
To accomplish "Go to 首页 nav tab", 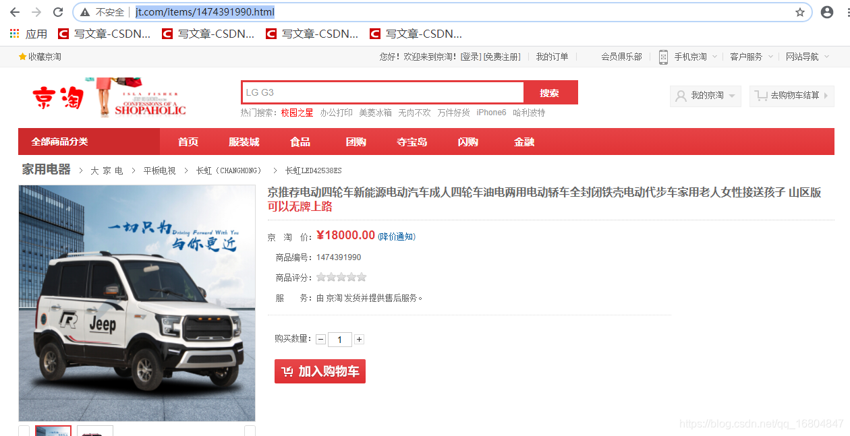I will [x=188, y=142].
